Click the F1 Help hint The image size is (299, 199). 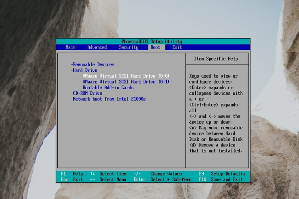[72, 174]
